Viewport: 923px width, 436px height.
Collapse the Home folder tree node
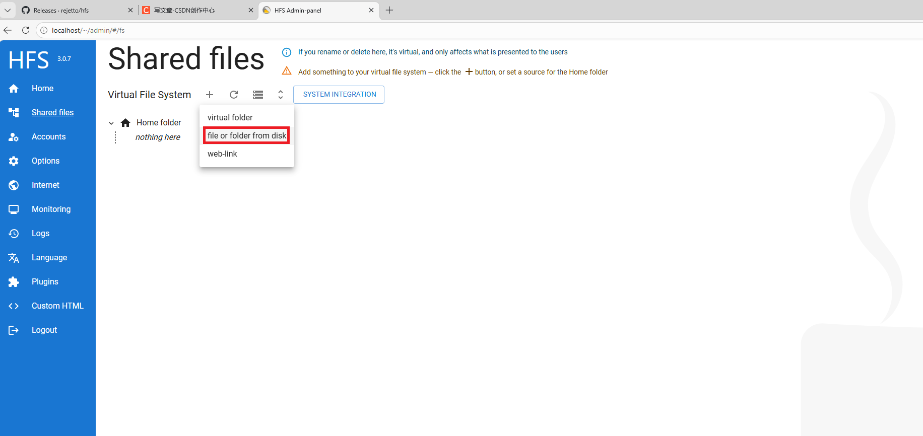pyautogui.click(x=111, y=123)
